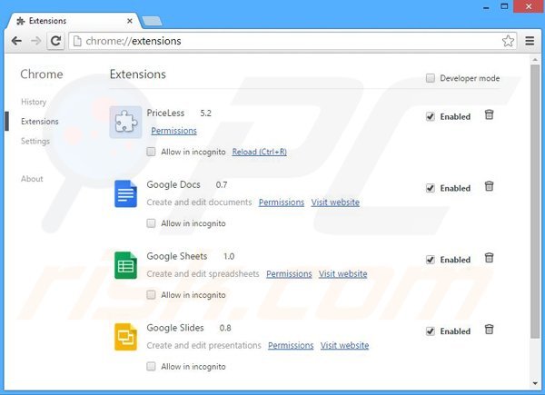Click the scrollbar down arrow

pos(535,383)
